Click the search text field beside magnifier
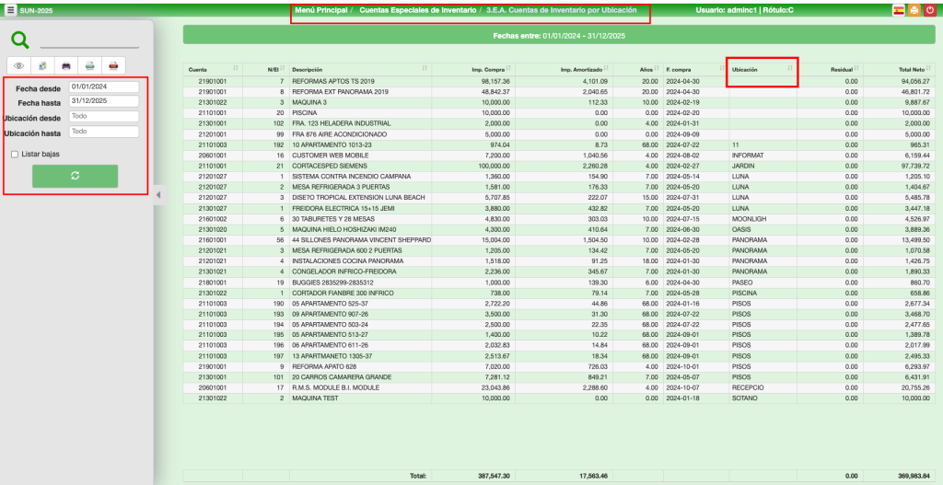The height and width of the screenshot is (485, 943). tap(89, 42)
